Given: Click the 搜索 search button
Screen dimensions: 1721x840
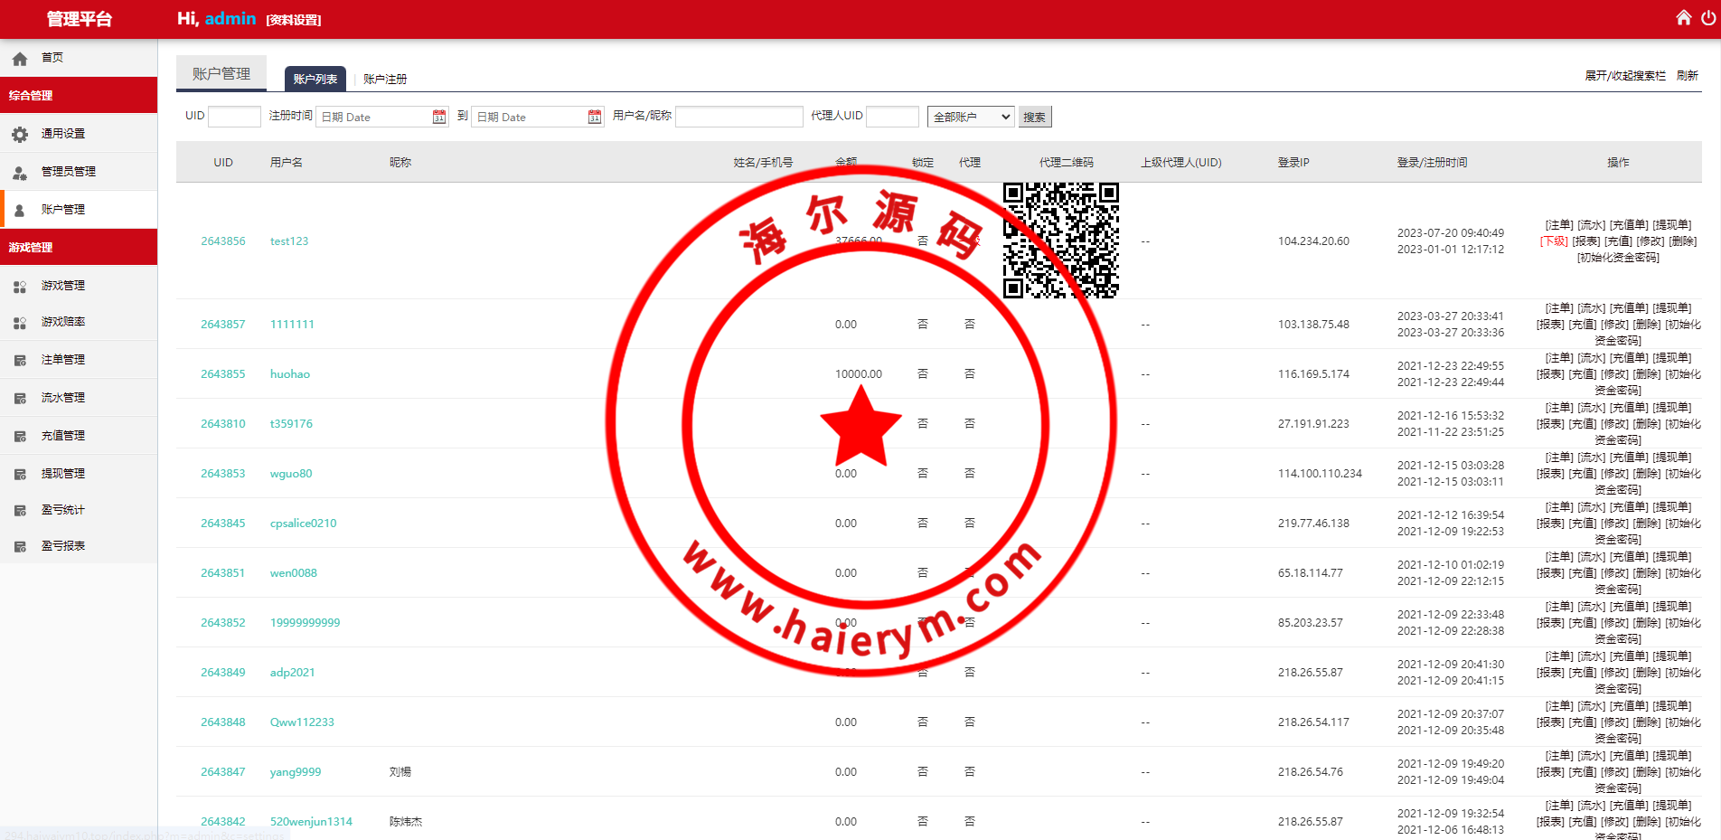Looking at the screenshot, I should point(1034,116).
